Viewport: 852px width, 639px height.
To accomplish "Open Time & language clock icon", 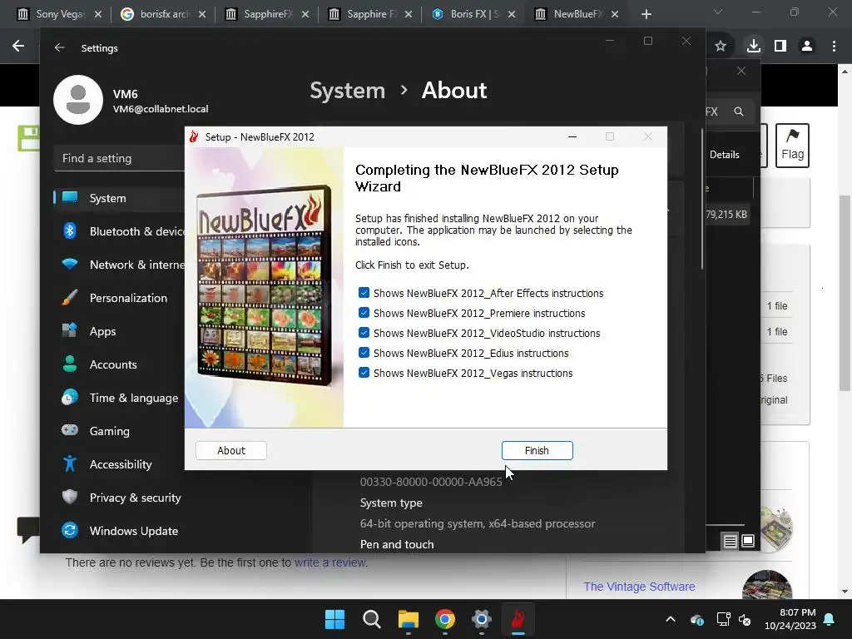I will coord(70,397).
